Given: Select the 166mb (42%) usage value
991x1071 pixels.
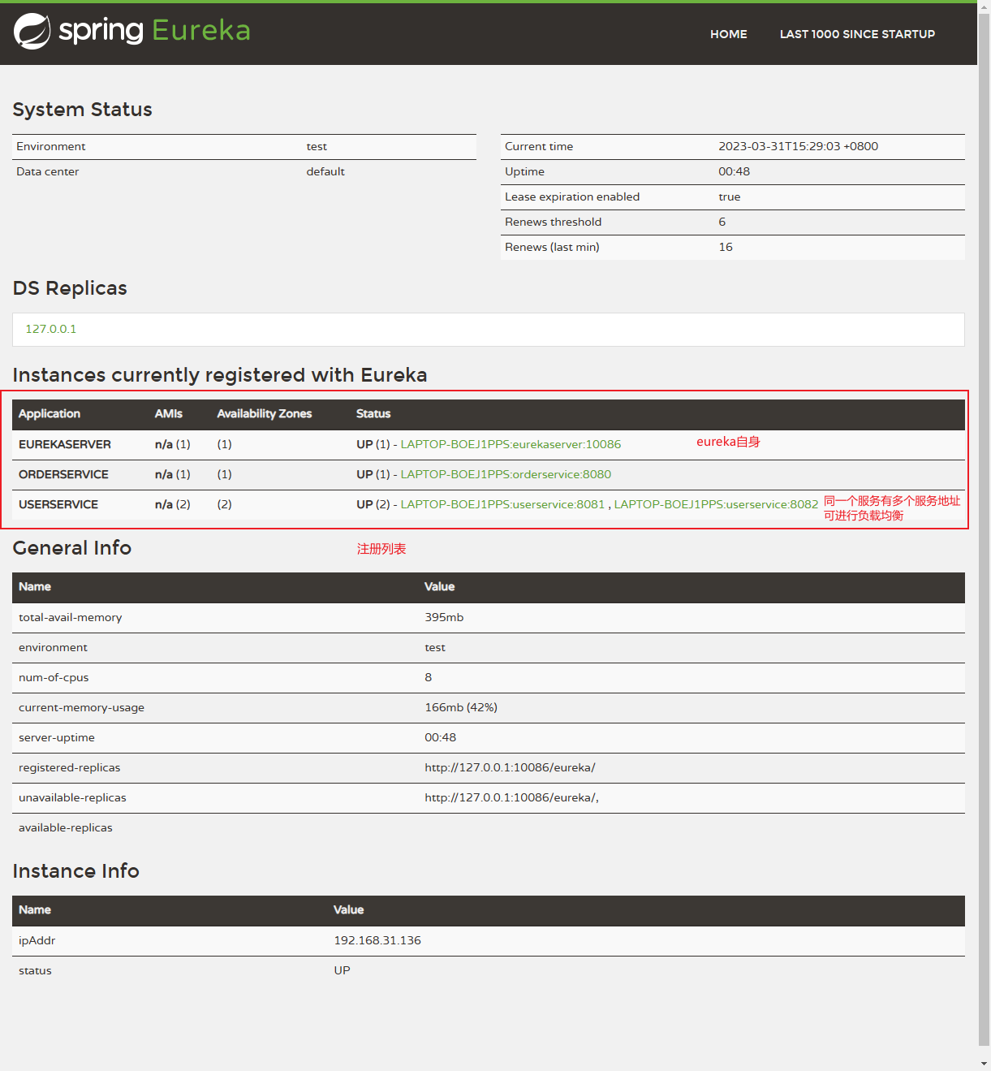Looking at the screenshot, I should (x=461, y=707).
